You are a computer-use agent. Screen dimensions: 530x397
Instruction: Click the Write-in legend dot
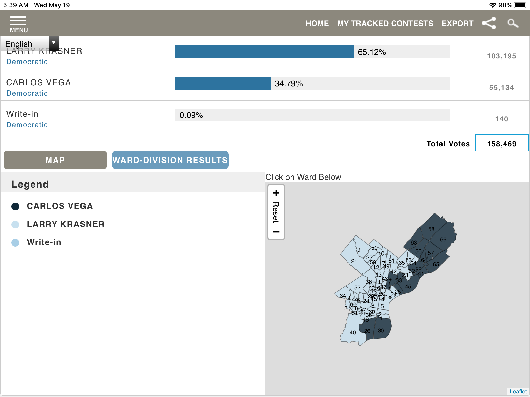15,242
